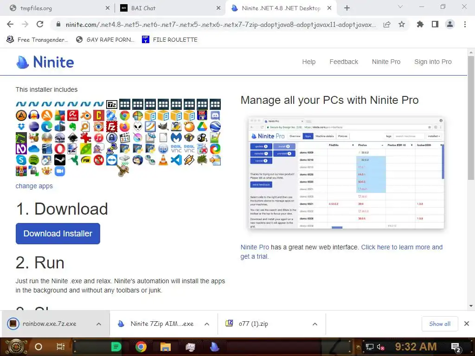The width and height of the screenshot is (475, 356).
Task: Click the Skype icon
Action: [21, 160]
